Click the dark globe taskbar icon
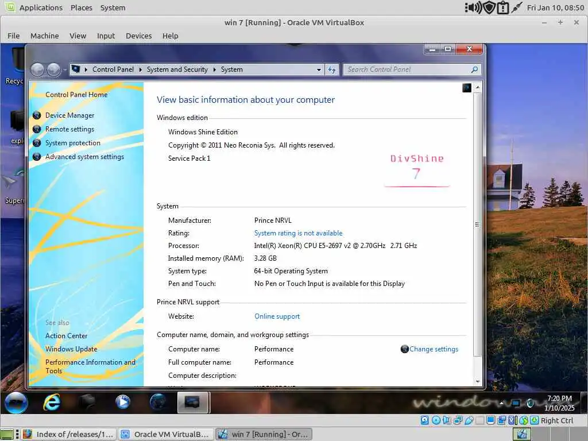The image size is (588, 441). 158,403
